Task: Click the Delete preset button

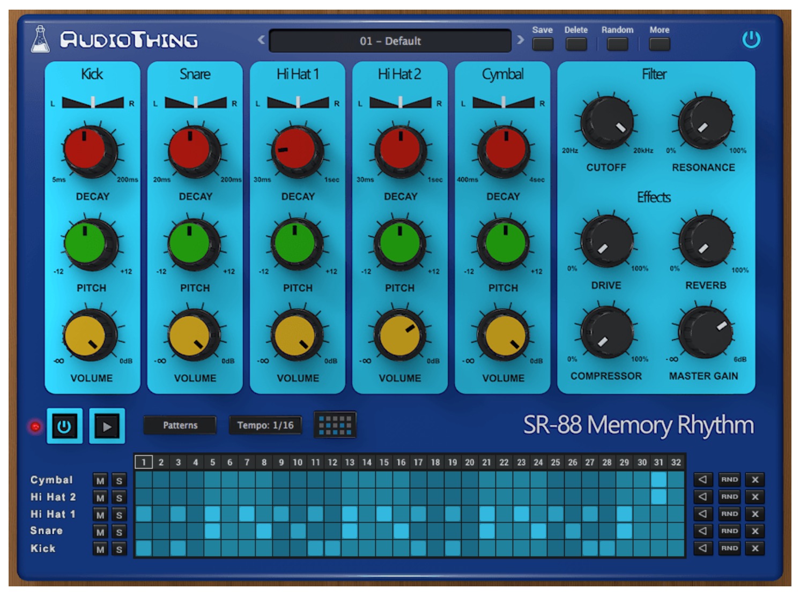Action: 576,44
